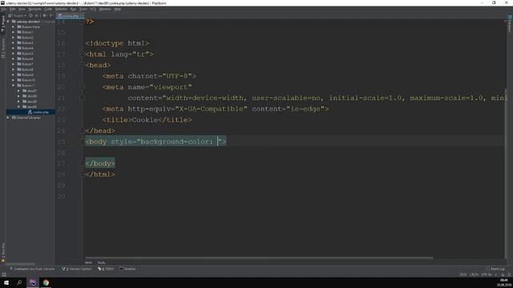Click fold marker beside closing body tag
513x288 pixels.
(x=83, y=163)
